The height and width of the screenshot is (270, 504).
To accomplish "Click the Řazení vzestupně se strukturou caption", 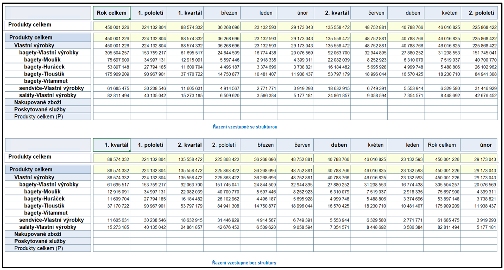I will (245, 127).
